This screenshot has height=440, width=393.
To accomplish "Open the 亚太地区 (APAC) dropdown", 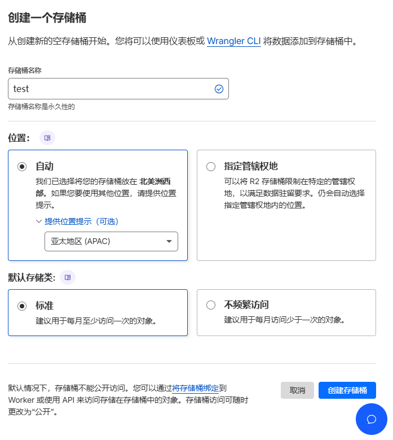I will [111, 241].
